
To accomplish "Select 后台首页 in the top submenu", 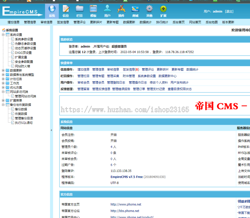I will [x=179, y=22].
